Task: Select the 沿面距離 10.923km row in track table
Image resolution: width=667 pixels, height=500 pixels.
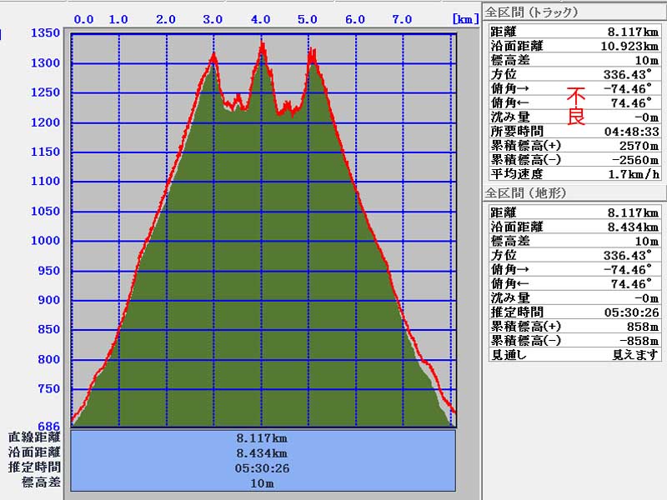Action: (x=575, y=46)
